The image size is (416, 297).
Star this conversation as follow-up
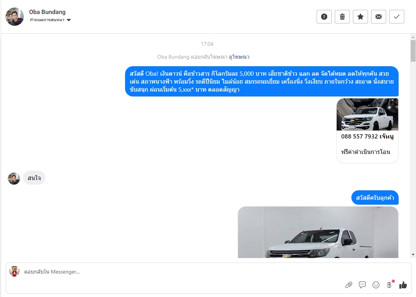tap(360, 17)
